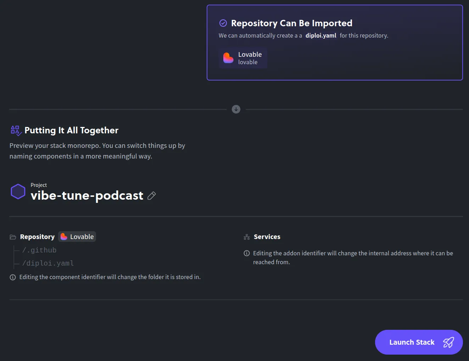Select the Lovable repository tile

coord(243,58)
